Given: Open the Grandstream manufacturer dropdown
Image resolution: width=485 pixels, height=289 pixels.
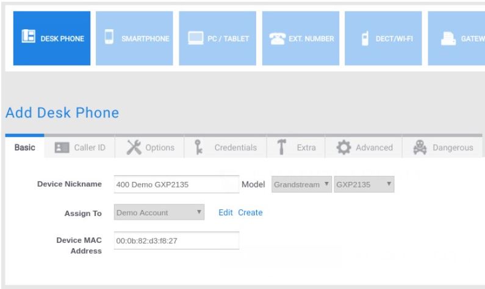Looking at the screenshot, I should (301, 184).
